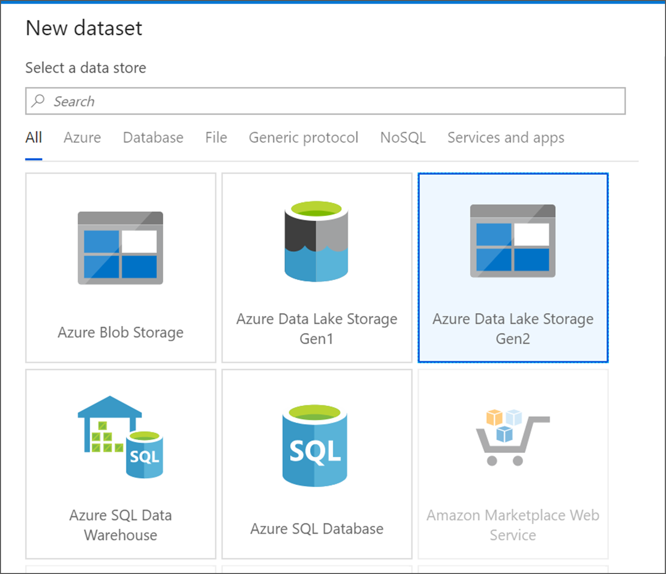Select the Azure Data Lake Storage Gen1 connector
The image size is (666, 574).
click(316, 267)
